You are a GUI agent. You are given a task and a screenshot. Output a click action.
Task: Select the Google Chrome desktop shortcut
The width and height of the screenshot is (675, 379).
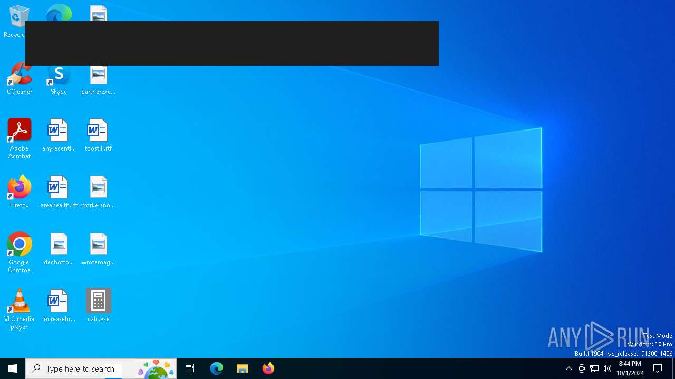click(x=20, y=253)
